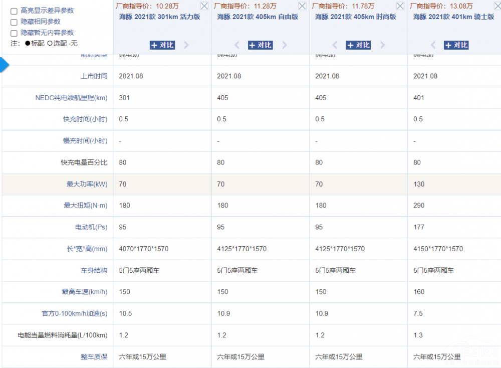Click 对比 button for 405km 自由版
This screenshot has height=368, width=501.
[260, 45]
